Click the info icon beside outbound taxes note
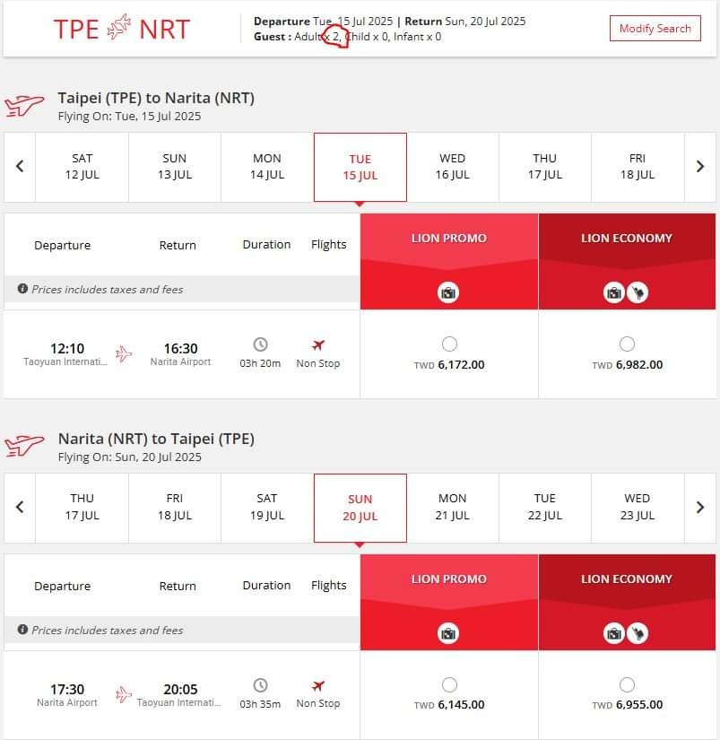Image resolution: width=720 pixels, height=740 pixels. pyautogui.click(x=22, y=289)
